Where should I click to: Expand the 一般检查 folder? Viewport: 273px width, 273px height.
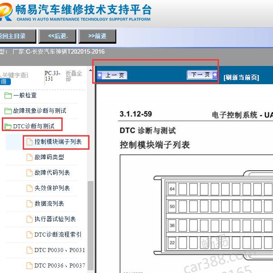[25, 95]
